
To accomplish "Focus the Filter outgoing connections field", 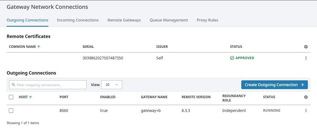I will pyautogui.click(x=48, y=85).
